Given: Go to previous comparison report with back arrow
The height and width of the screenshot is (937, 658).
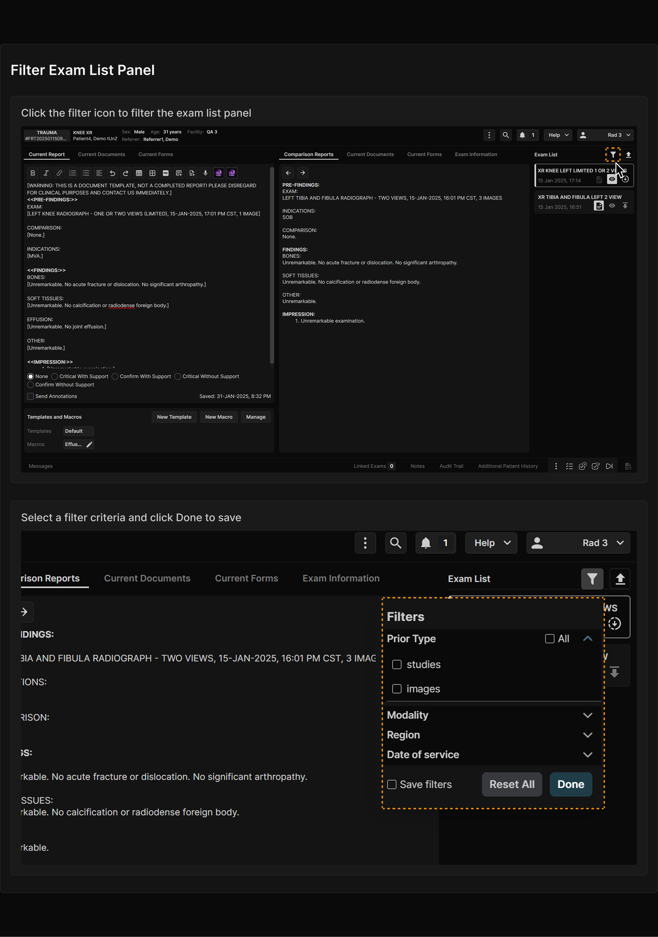Looking at the screenshot, I should [x=288, y=173].
